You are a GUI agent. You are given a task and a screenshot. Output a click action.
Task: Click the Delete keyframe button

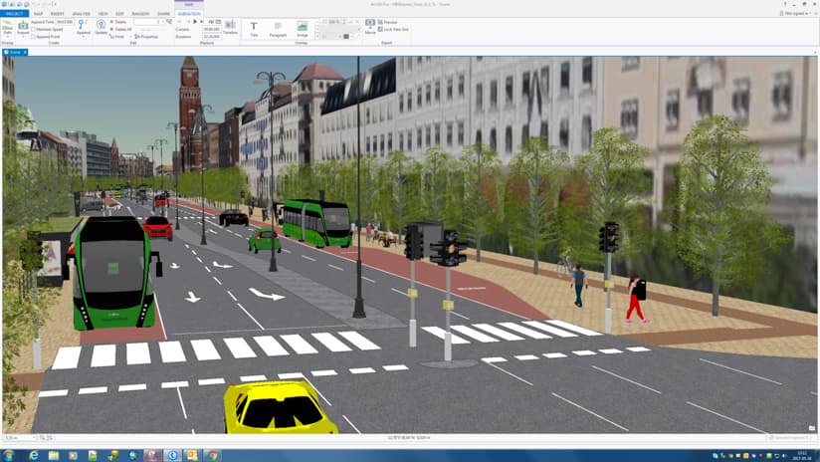[118, 22]
